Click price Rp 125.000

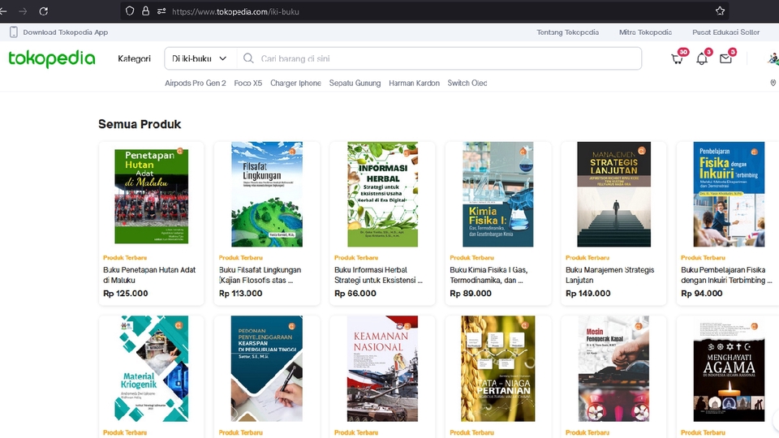pos(126,294)
